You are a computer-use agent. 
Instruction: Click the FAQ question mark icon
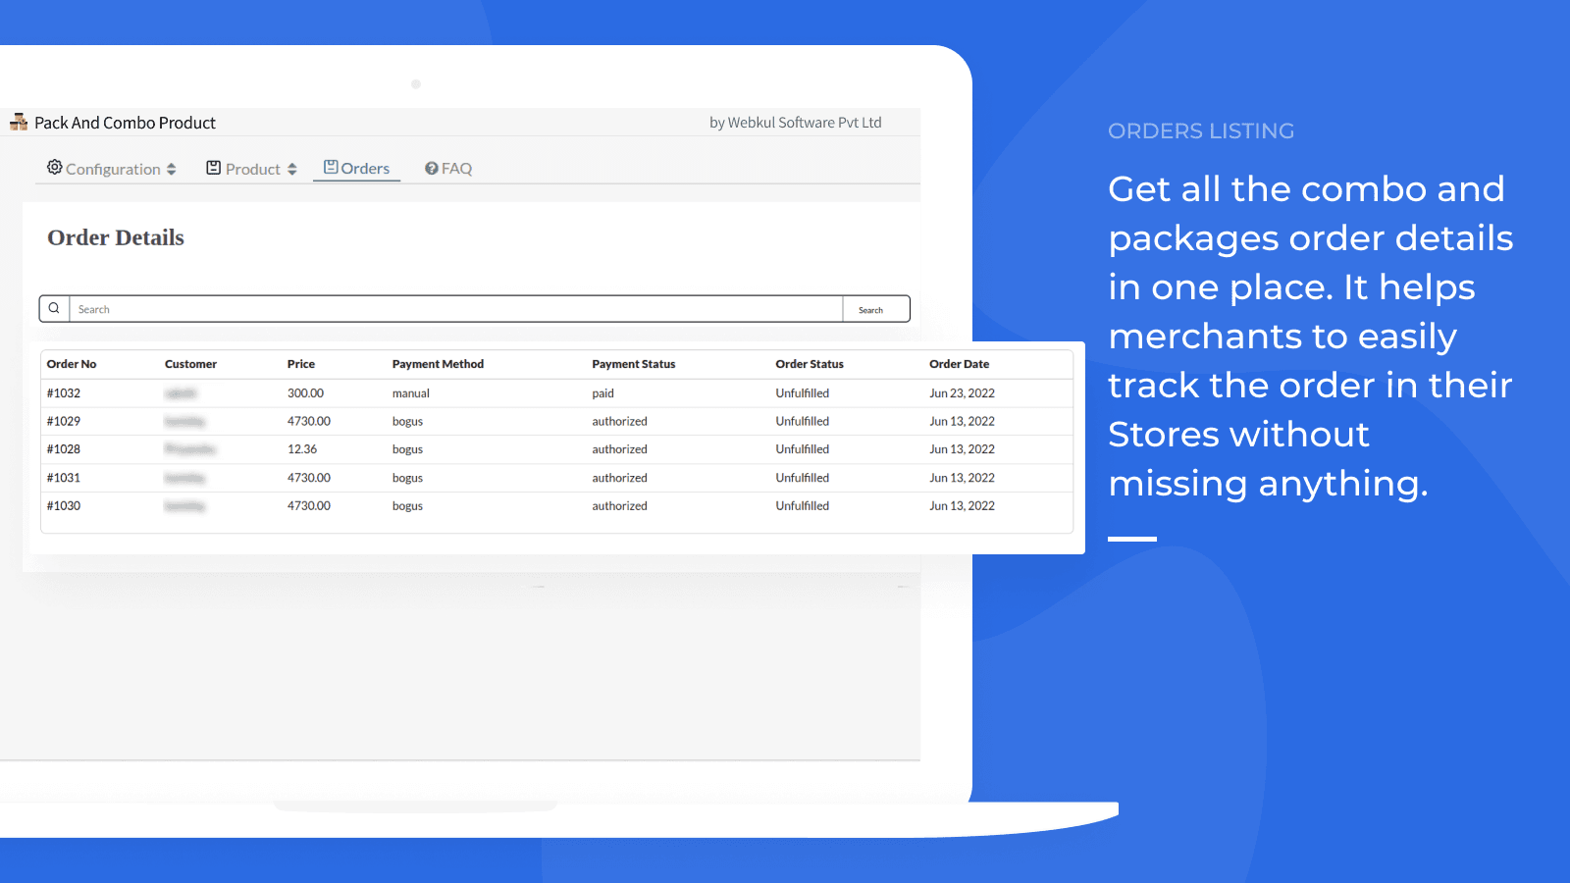[431, 169]
